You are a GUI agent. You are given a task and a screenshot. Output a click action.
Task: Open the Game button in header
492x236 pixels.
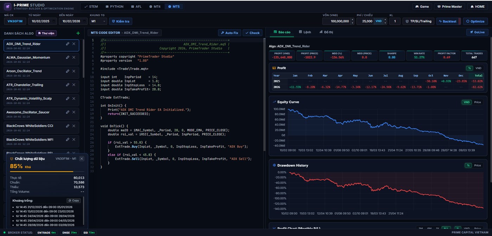(x=422, y=7)
